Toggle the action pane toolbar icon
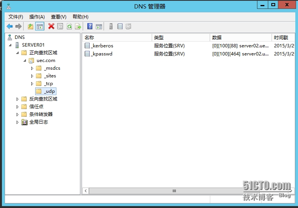Viewport: 298px width, 208px height. 99,26
